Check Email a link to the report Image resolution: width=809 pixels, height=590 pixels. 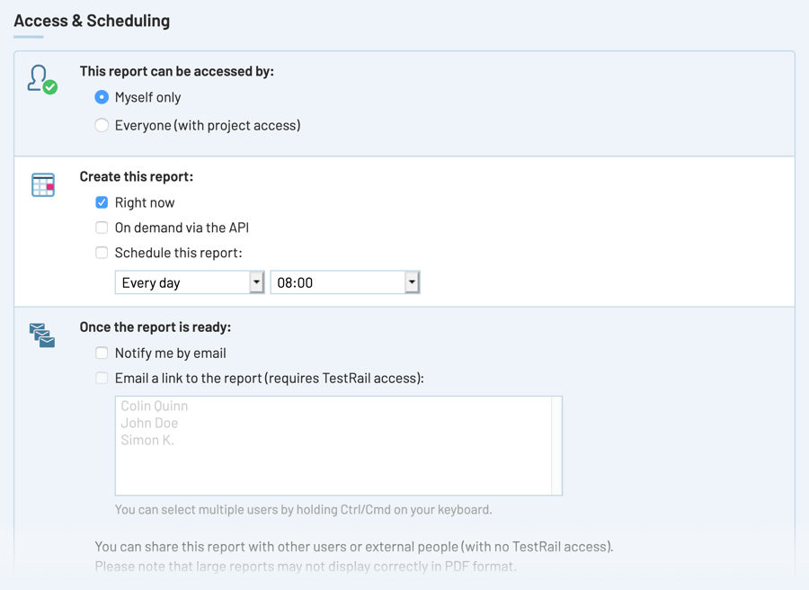[x=102, y=378]
